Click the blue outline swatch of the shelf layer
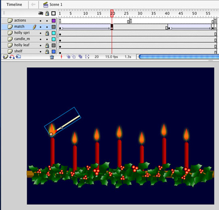219x210 pixels. pyautogui.click(x=54, y=52)
